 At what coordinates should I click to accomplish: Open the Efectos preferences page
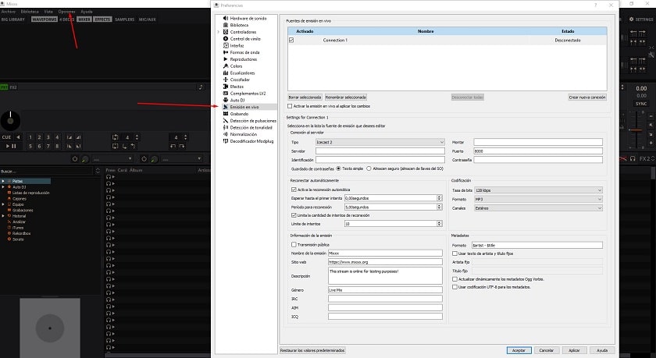coord(237,87)
